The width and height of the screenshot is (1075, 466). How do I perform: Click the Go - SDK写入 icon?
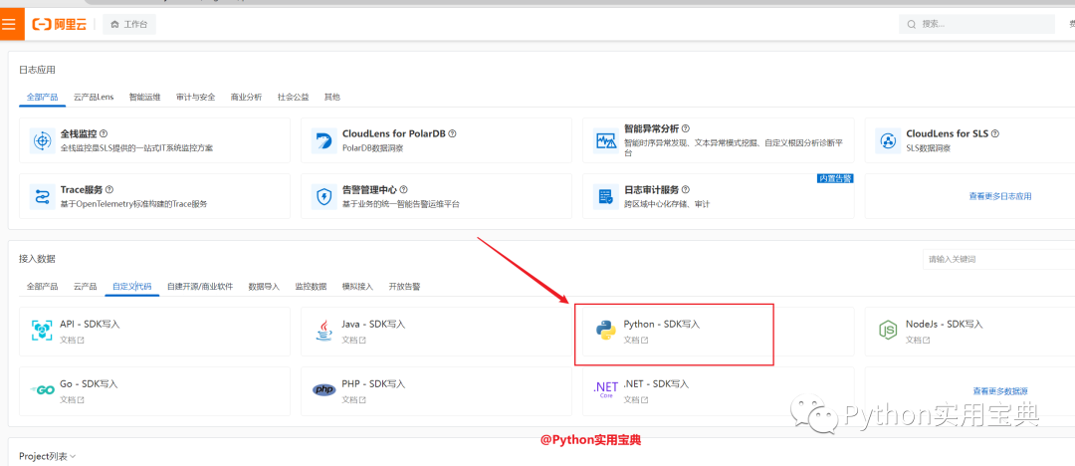(43, 390)
